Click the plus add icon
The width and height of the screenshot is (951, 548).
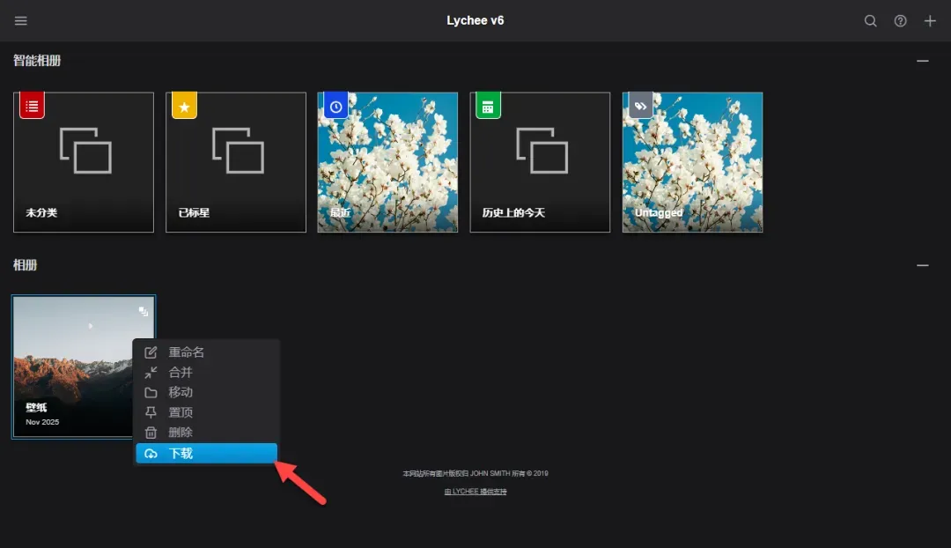click(930, 21)
